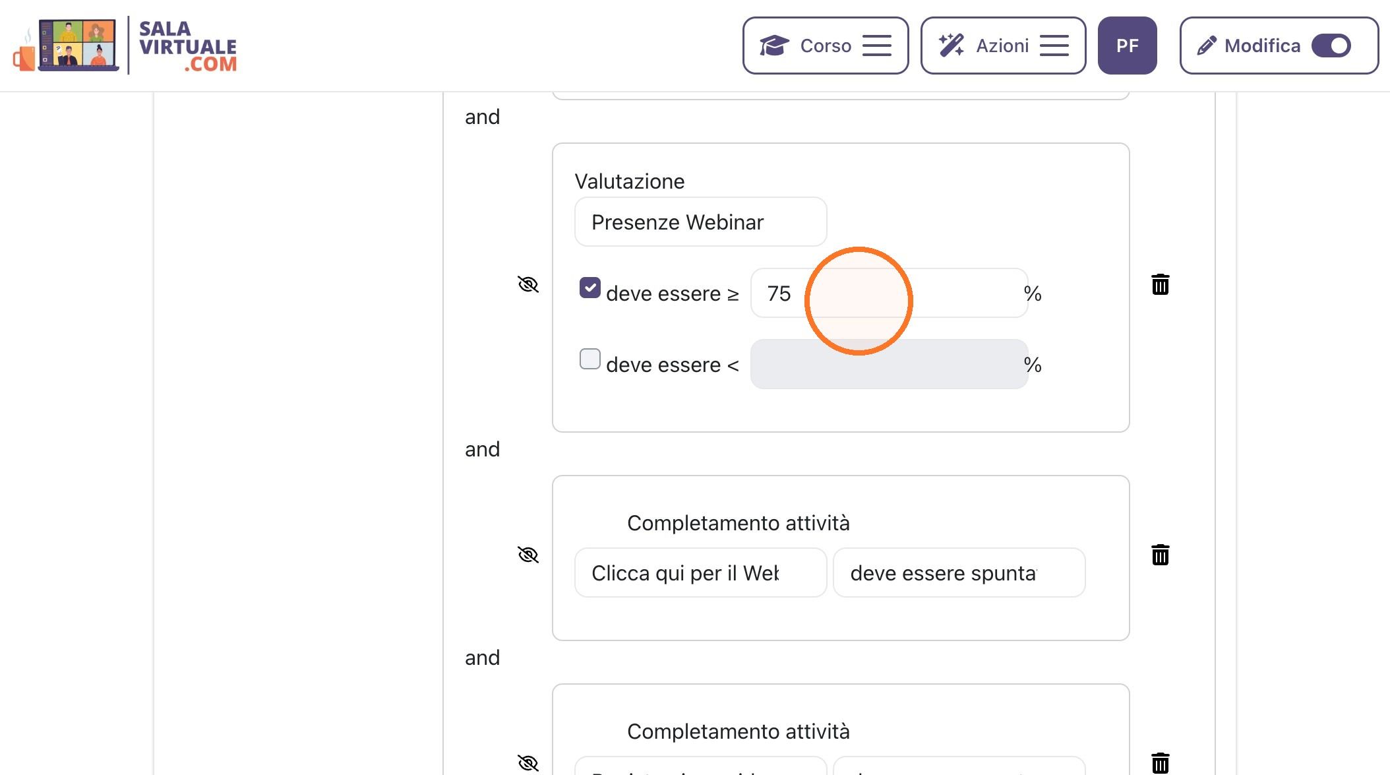
Task: Open the 'deve essere spuntata' condition dropdown
Action: (959, 573)
